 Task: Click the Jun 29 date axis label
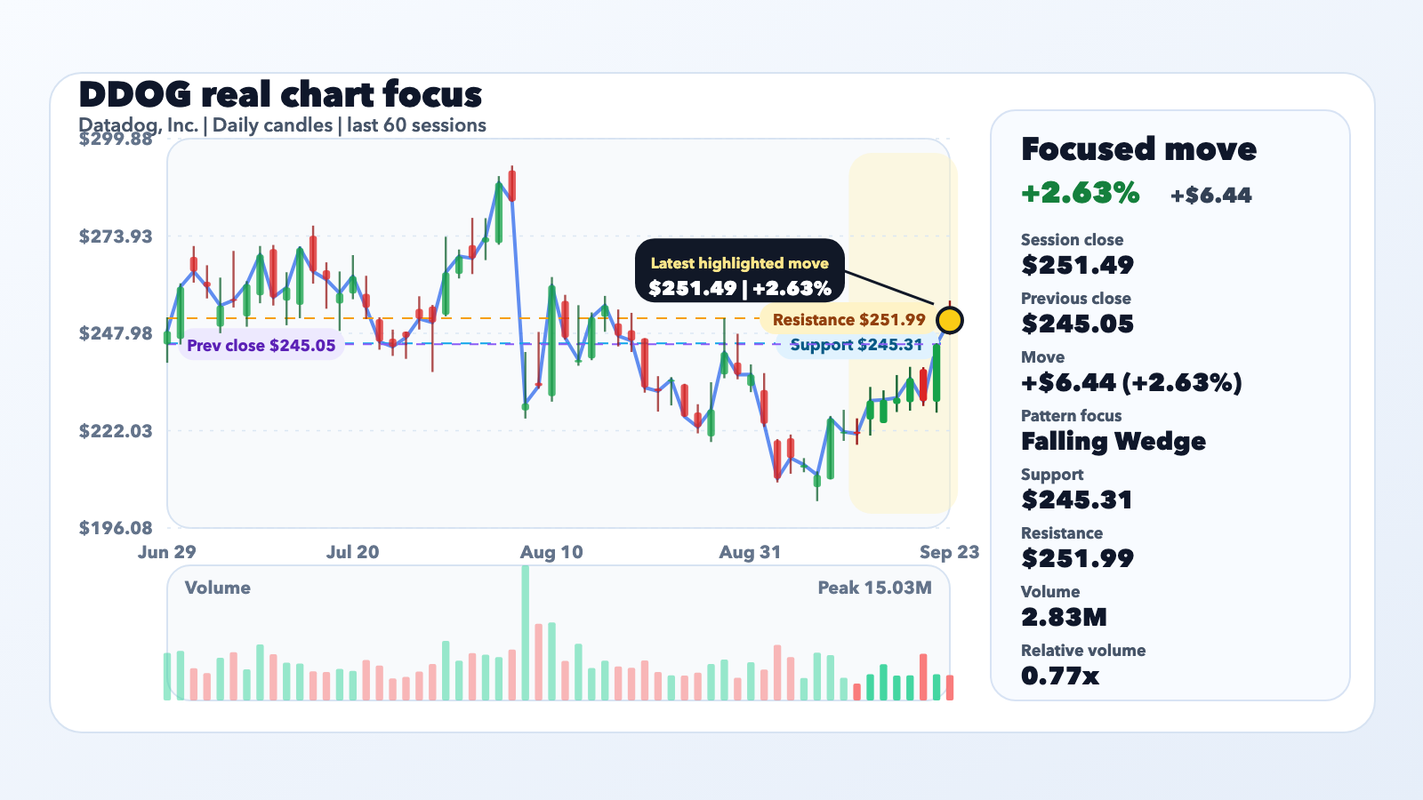click(166, 552)
